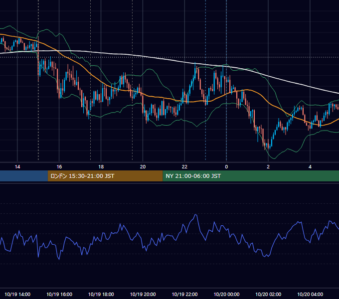Click the 10/19 14:00 date label
Viewport: 339px width, 299px height.
[x=17, y=294]
